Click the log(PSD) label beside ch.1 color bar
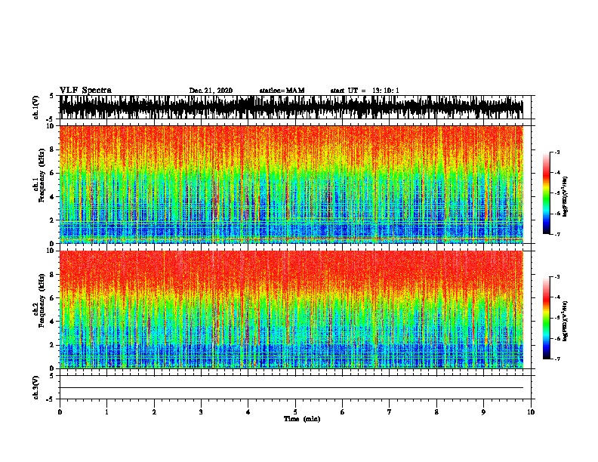The width and height of the screenshot is (598, 462). point(566,197)
